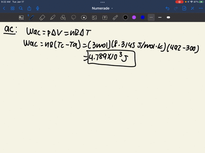Viewport: 205px width, 153px height.
Task: Open the Numerade title dropdown
Action: (x=102, y=8)
